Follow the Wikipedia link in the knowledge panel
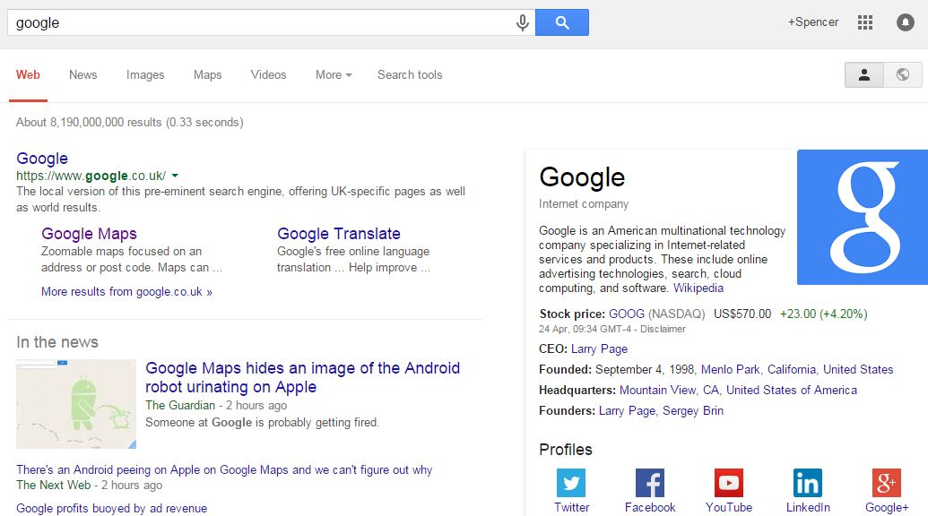928x516 pixels. click(698, 288)
